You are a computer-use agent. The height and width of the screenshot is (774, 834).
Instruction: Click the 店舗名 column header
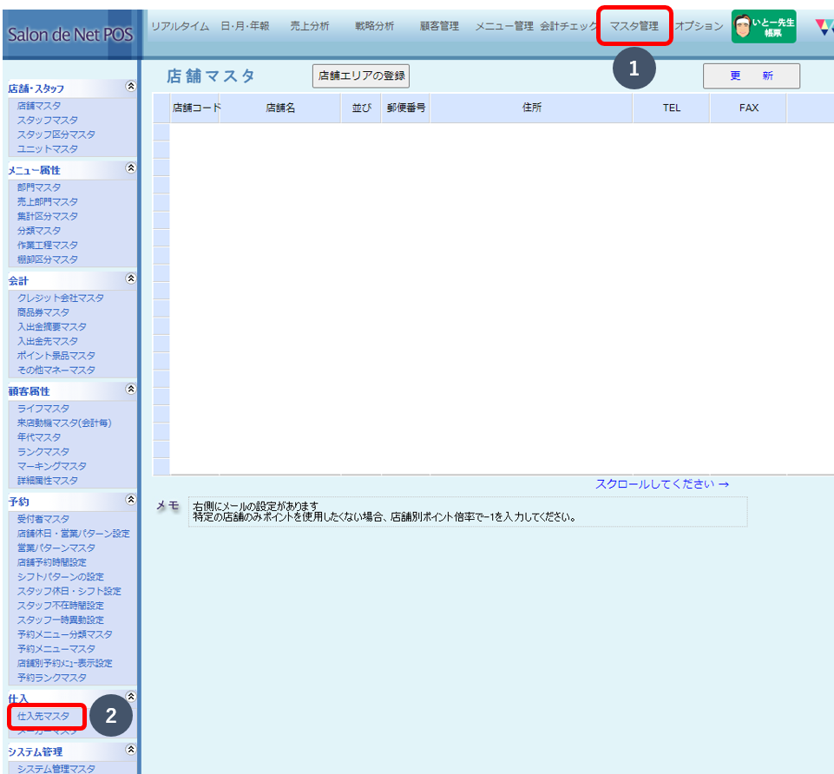tap(280, 108)
